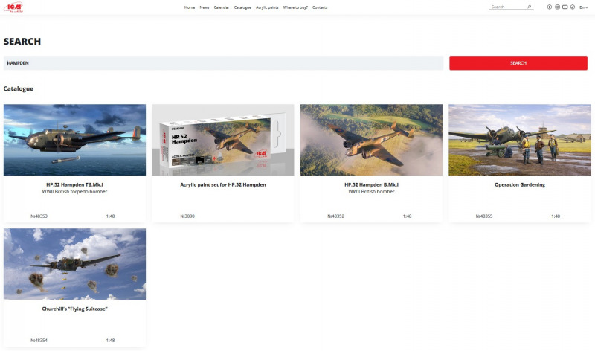
Task: Open the YouTube social icon
Action: pyautogui.click(x=565, y=7)
